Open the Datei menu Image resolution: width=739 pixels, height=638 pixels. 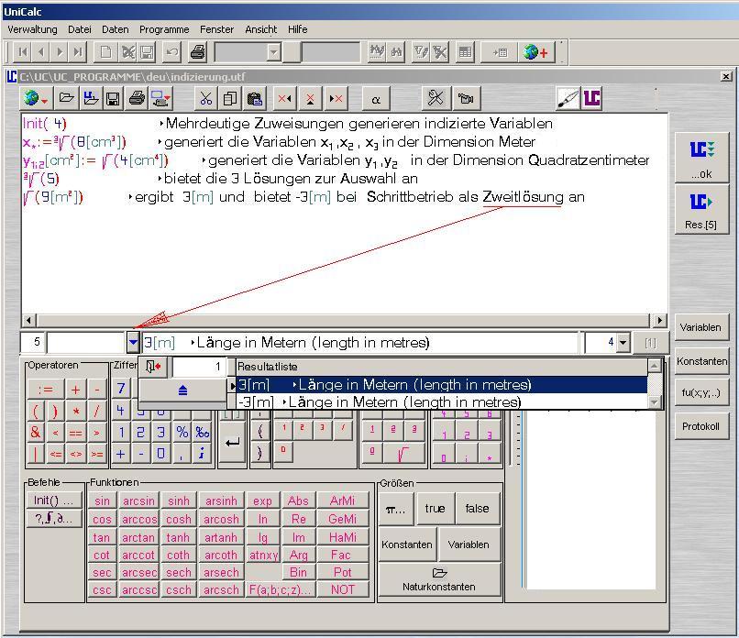point(80,29)
